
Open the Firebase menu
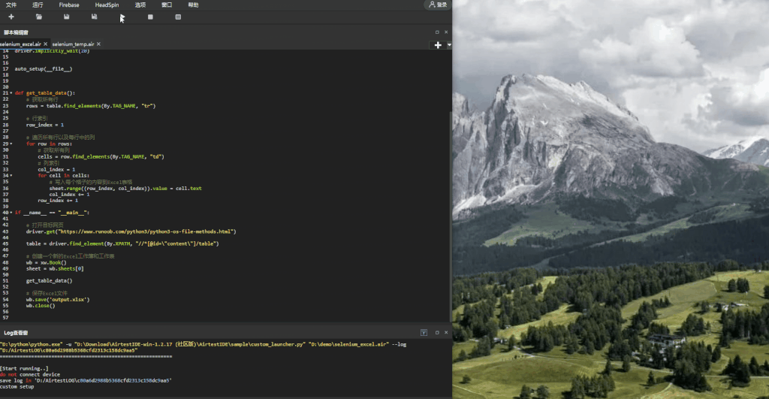[x=69, y=5]
